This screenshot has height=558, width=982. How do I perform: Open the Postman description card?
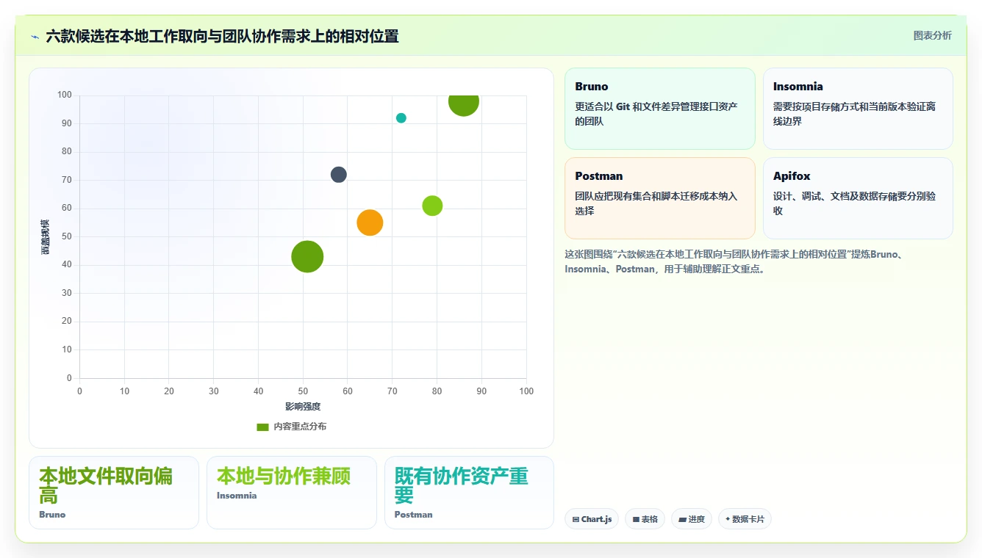pyautogui.click(x=659, y=198)
